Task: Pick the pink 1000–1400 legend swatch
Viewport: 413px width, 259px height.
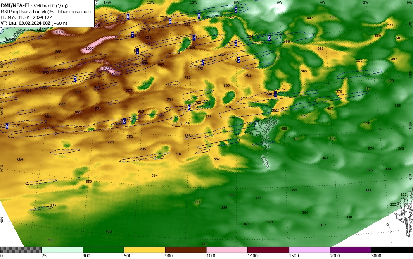Action: tap(227, 250)
